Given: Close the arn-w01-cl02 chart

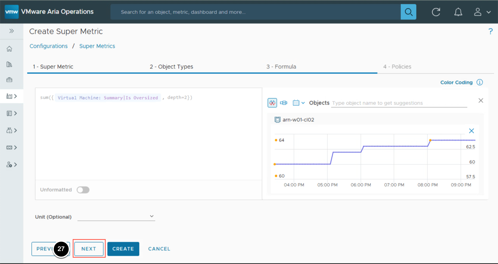Looking at the screenshot, I should pyautogui.click(x=471, y=131).
